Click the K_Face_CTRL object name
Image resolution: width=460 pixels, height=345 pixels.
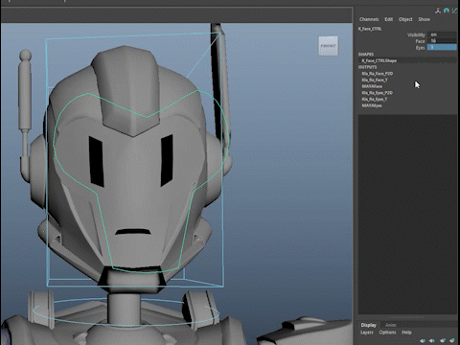tap(370, 29)
